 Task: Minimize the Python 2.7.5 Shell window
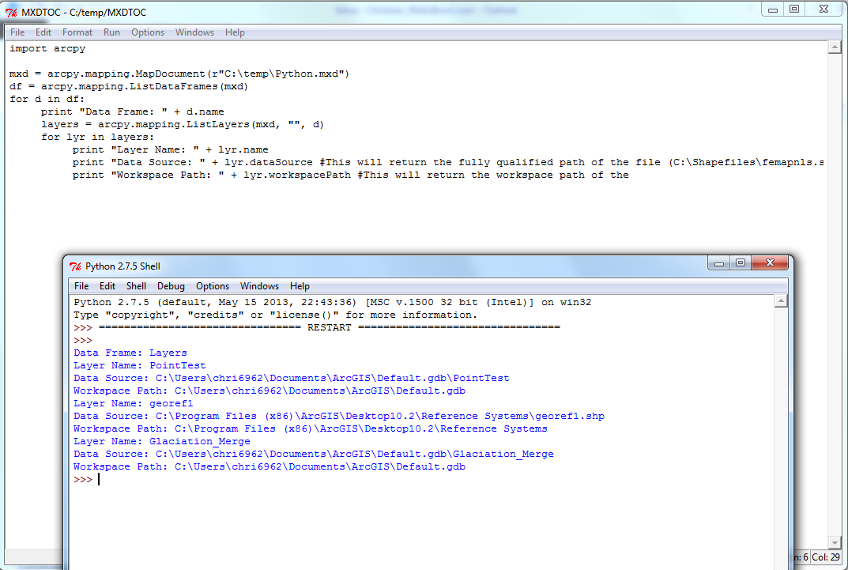719,263
